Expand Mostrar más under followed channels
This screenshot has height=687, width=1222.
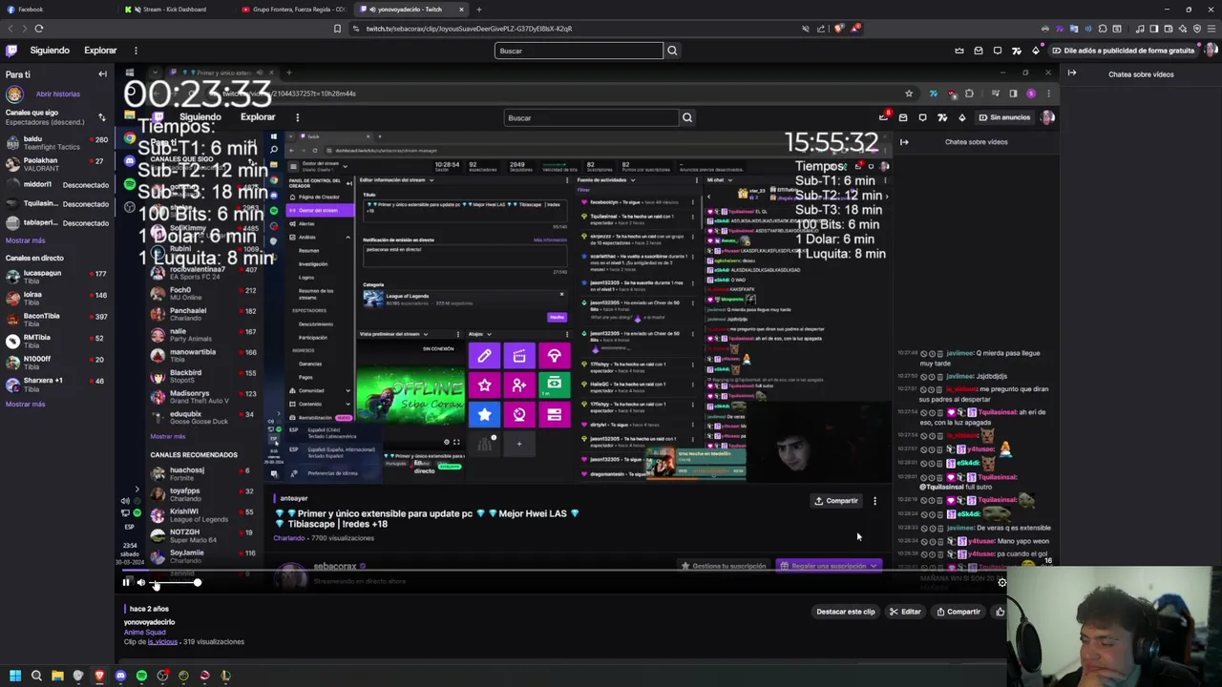25,240
